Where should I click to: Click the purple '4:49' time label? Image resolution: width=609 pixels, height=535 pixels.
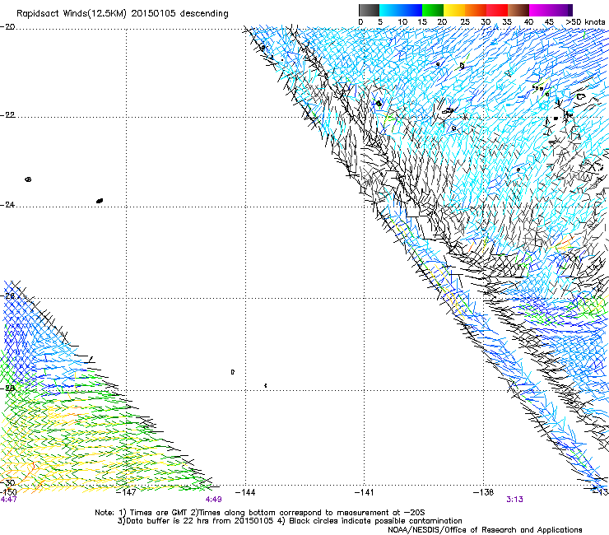point(214,500)
